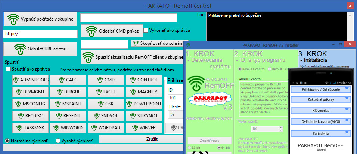
Task: Click ID field showing 101 in login
Action: (x=176, y=98)
